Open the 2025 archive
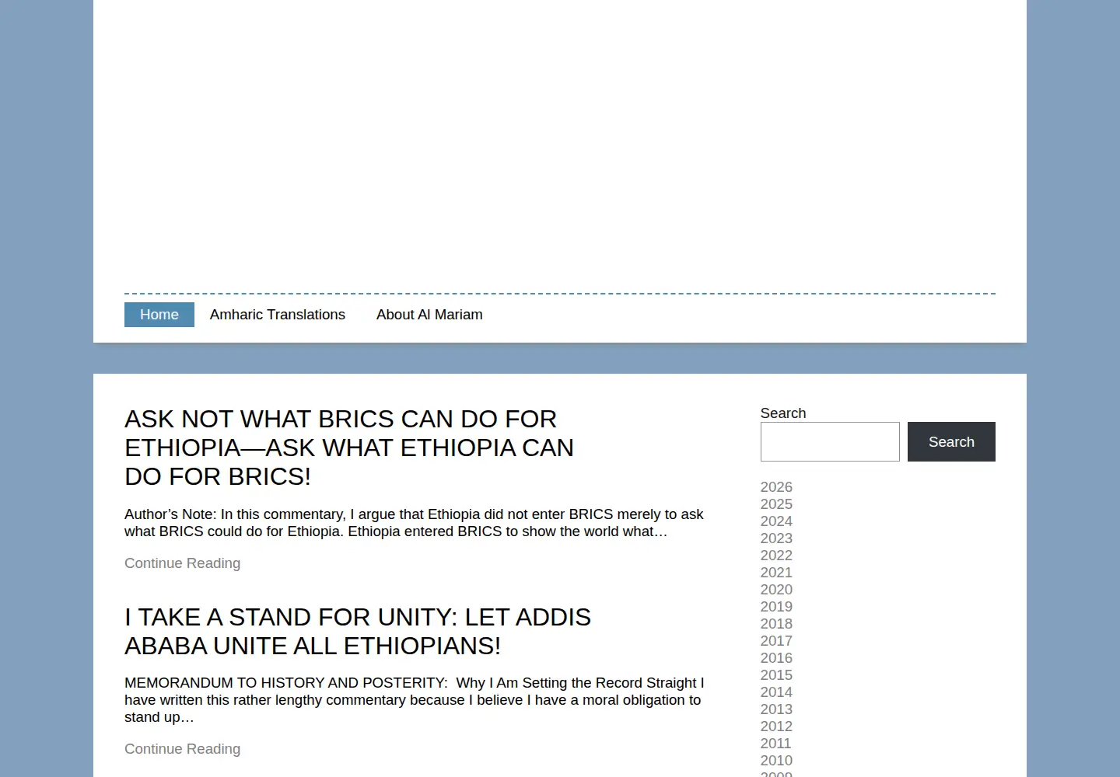This screenshot has width=1120, height=777. [x=776, y=504]
